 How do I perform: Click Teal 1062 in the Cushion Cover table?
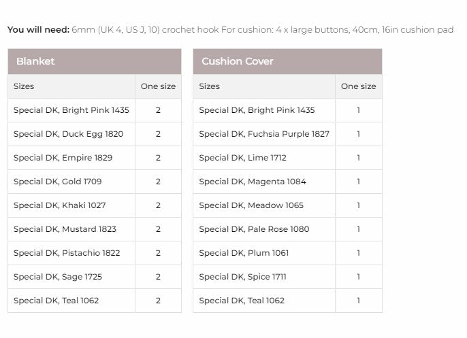pyautogui.click(x=242, y=301)
